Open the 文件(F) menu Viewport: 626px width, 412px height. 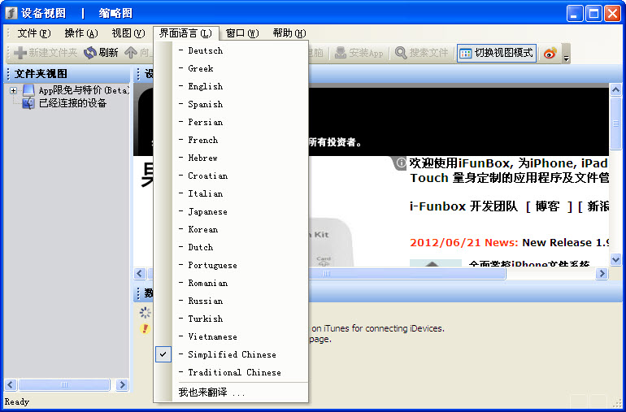coord(34,33)
